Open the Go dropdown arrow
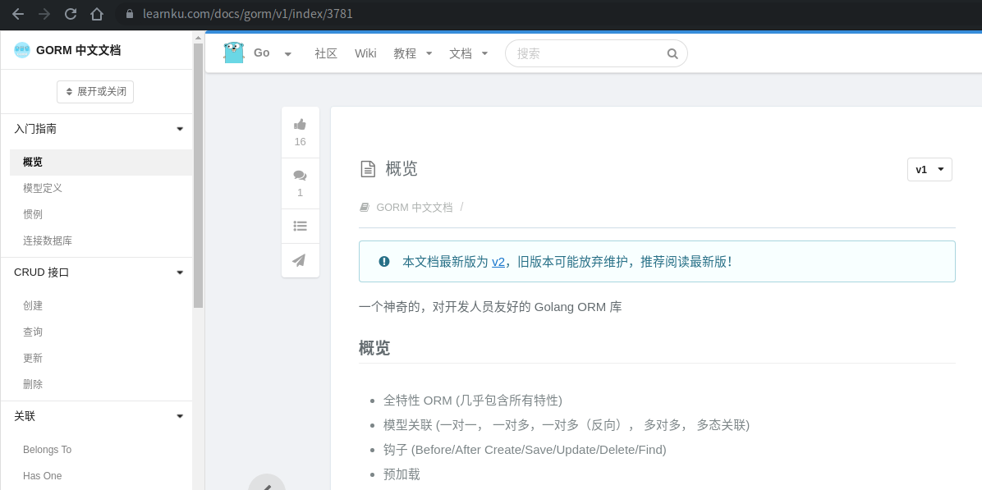The height and width of the screenshot is (490, 982). [x=288, y=54]
